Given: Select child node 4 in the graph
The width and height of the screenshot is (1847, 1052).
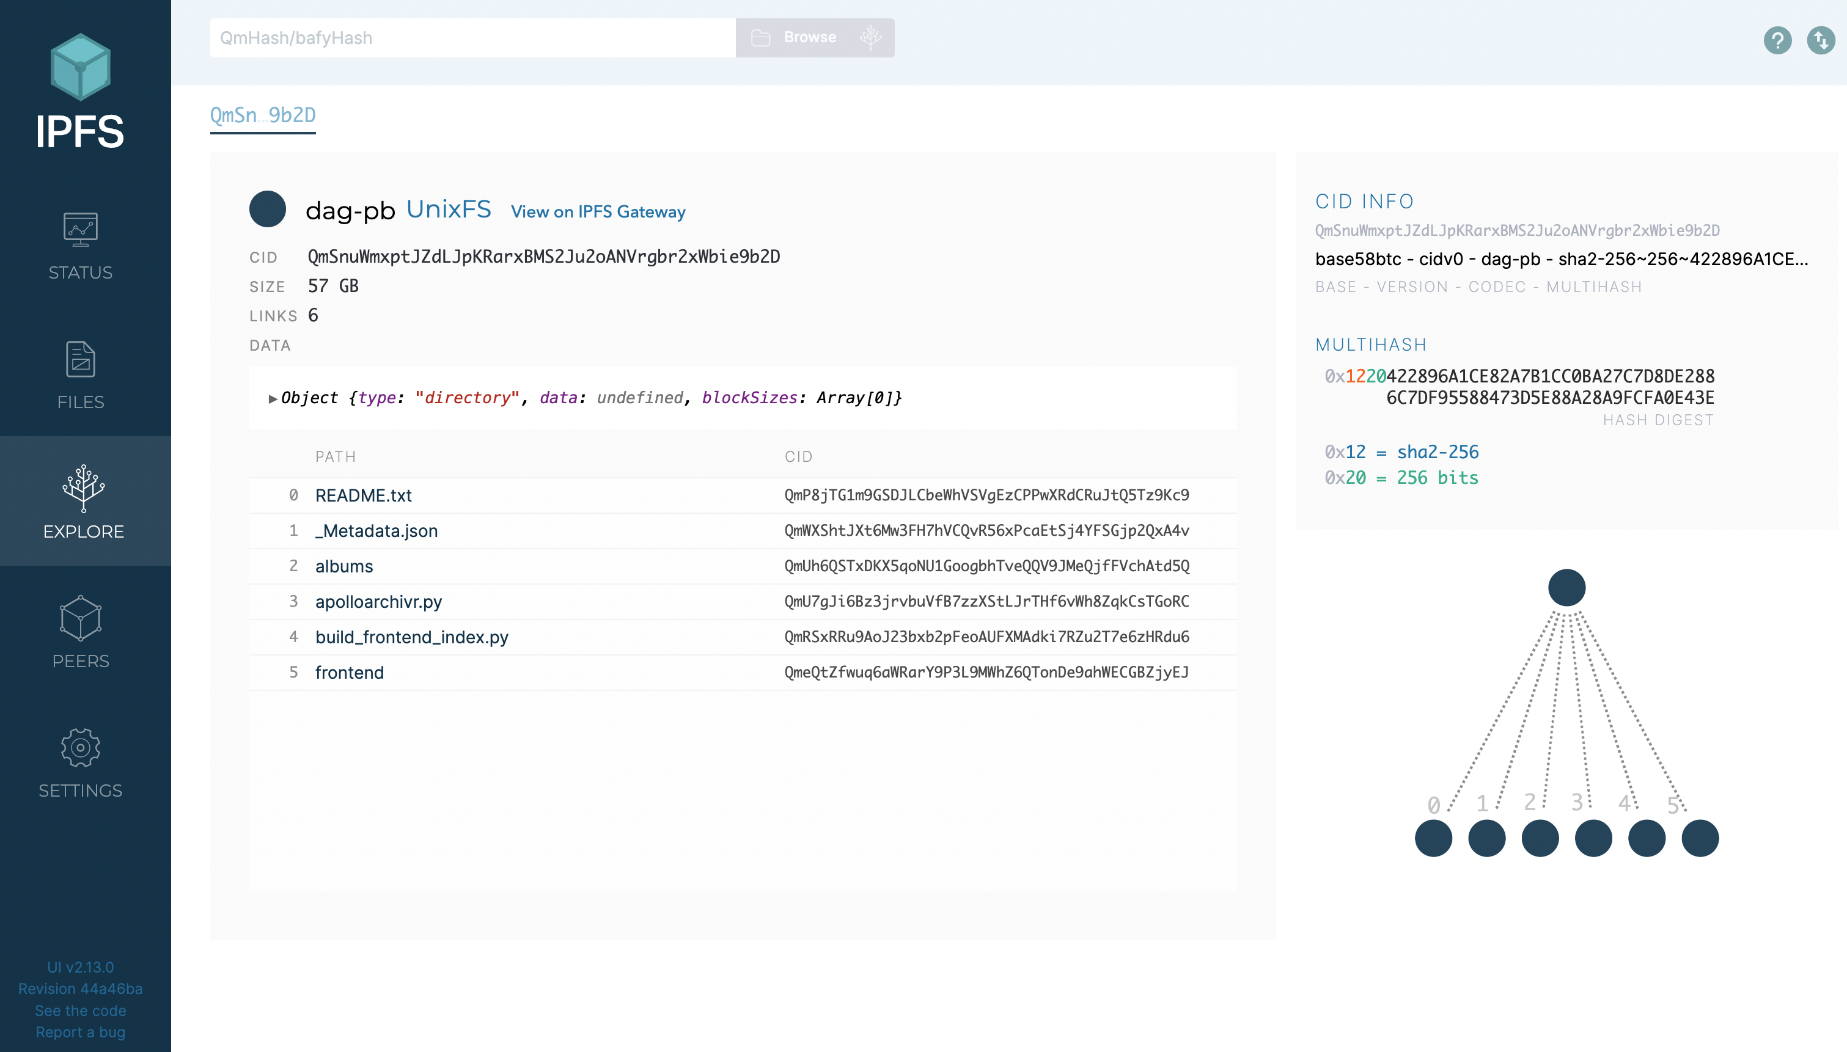Looking at the screenshot, I should point(1647,838).
